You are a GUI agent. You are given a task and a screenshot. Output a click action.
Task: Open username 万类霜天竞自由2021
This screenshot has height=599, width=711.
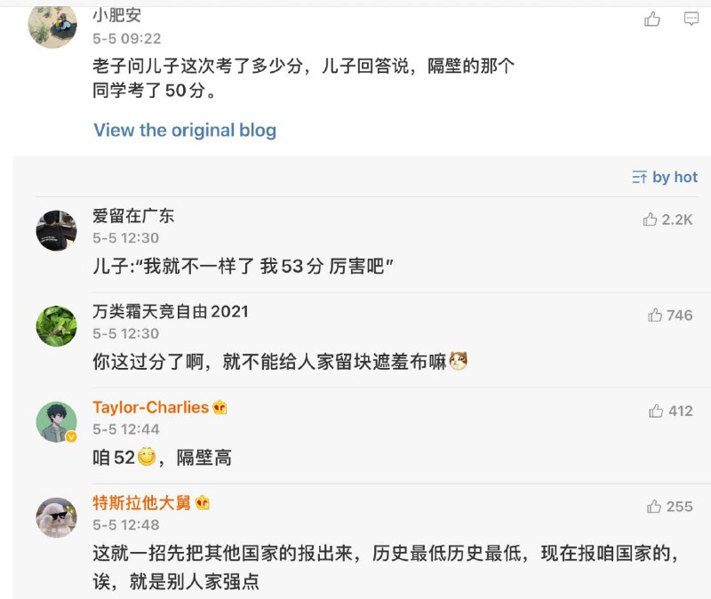[171, 311]
